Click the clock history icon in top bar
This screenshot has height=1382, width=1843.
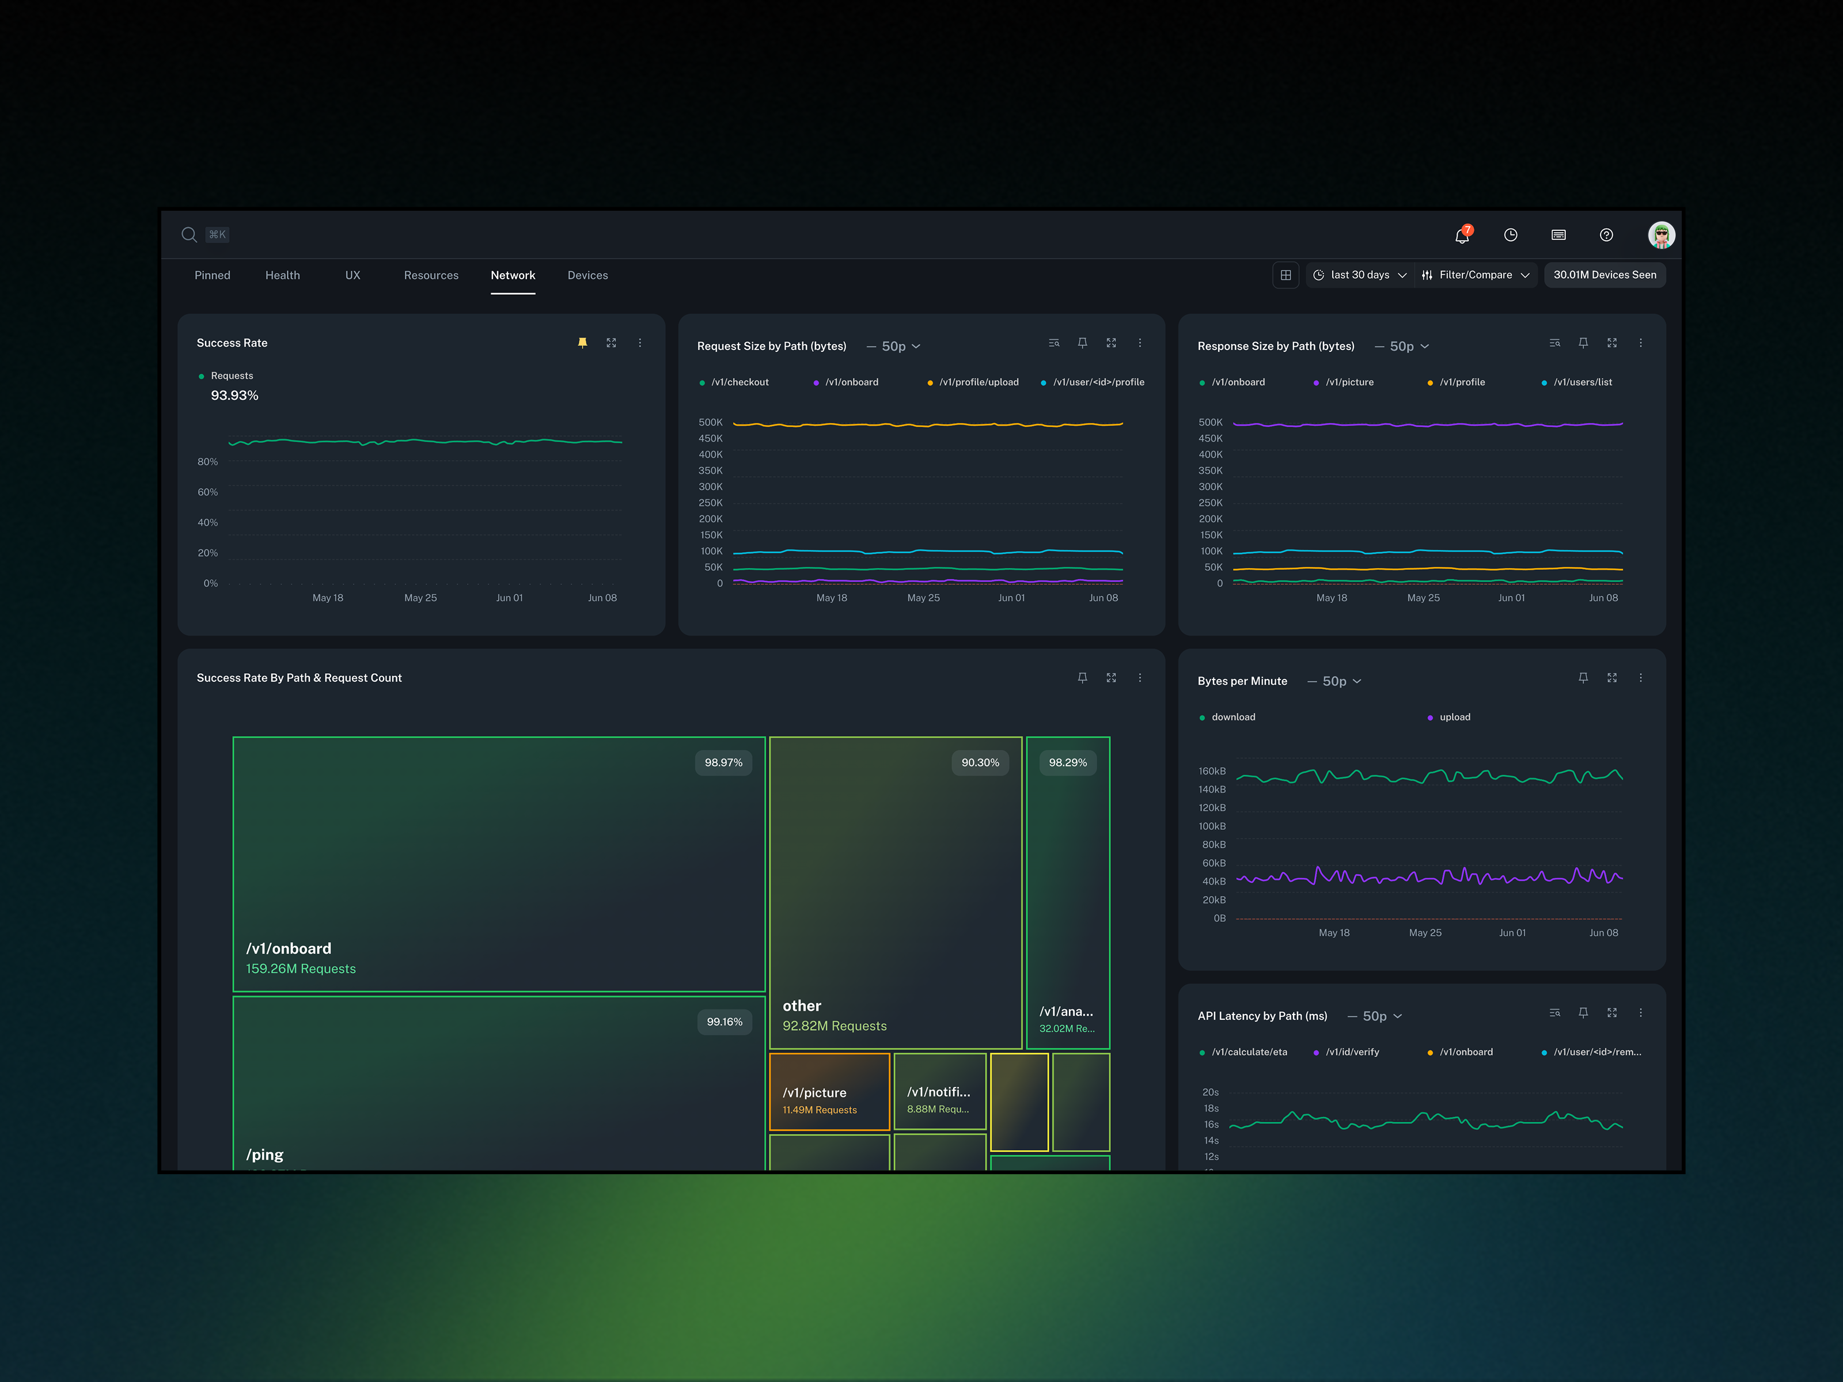coord(1510,236)
